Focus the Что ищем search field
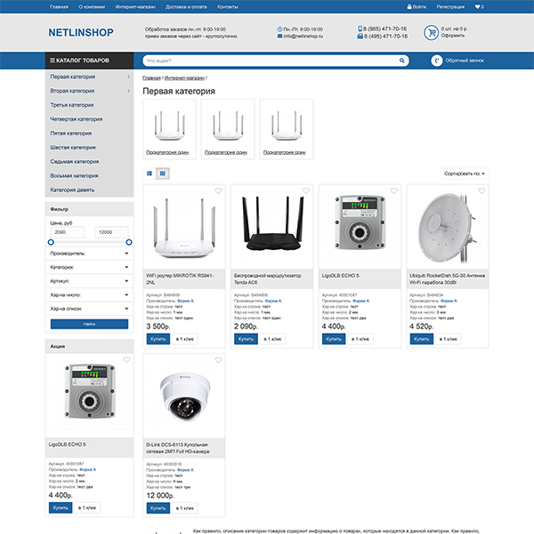The height and width of the screenshot is (534, 534). pyautogui.click(x=271, y=61)
